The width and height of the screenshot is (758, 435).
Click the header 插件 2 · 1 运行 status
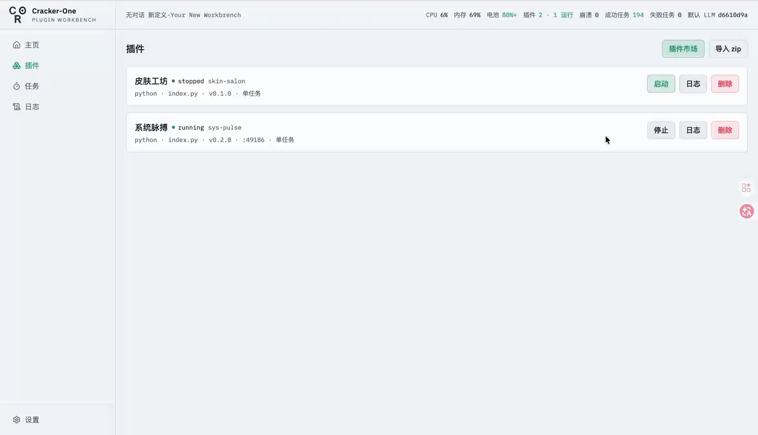pyautogui.click(x=548, y=15)
